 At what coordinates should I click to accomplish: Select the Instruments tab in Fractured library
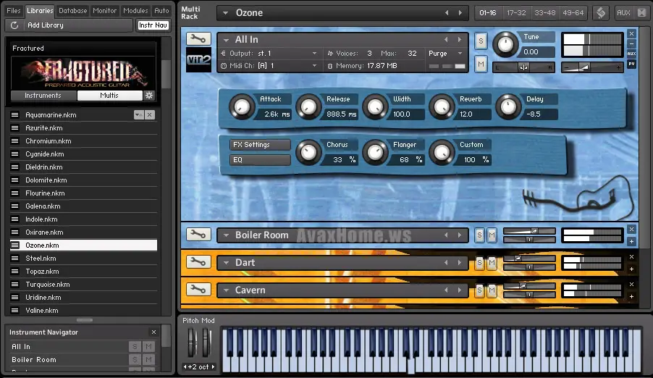pyautogui.click(x=43, y=96)
